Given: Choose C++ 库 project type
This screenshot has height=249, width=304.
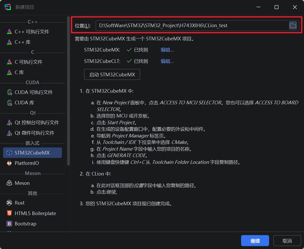Looking at the screenshot, I should pyautogui.click(x=33, y=42).
